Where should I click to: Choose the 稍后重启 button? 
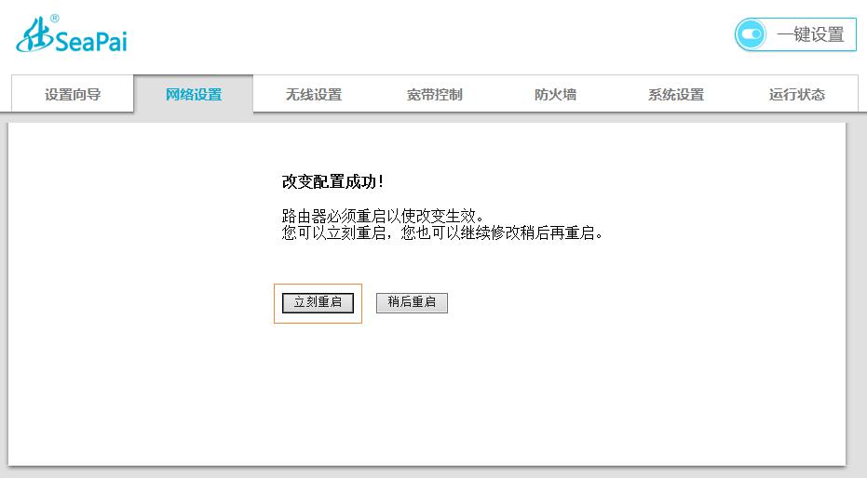coord(412,302)
